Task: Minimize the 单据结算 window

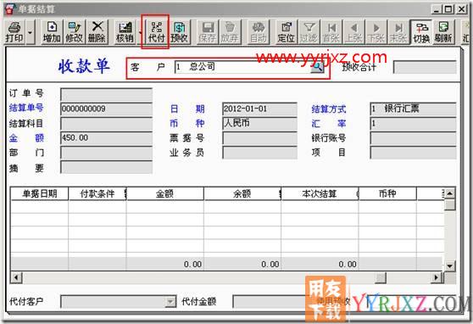Action: [437, 9]
